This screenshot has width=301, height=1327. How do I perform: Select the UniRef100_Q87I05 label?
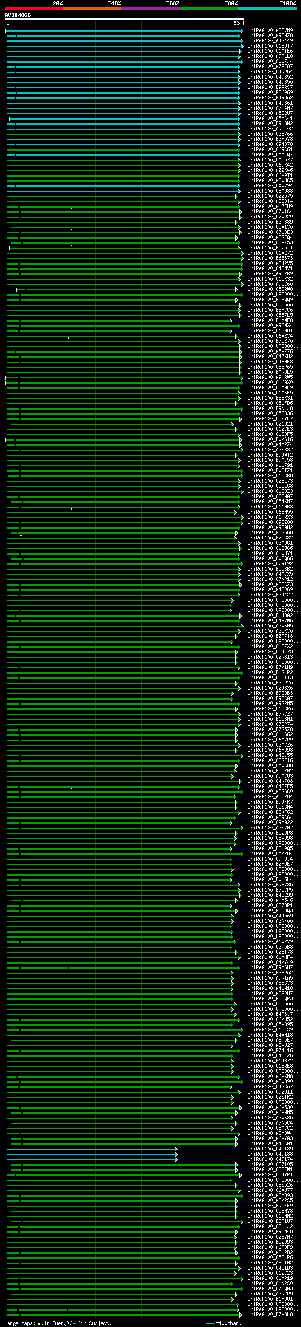coord(270,1164)
